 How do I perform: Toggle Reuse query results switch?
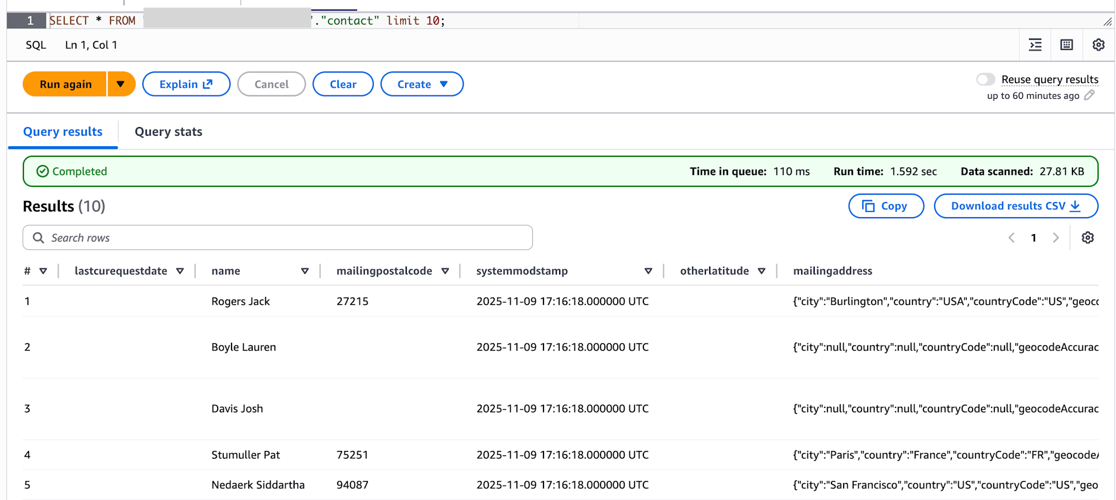click(985, 79)
